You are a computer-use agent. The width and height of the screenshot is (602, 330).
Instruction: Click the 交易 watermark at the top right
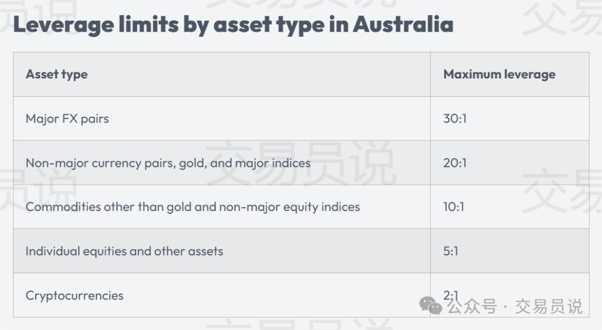562,17
